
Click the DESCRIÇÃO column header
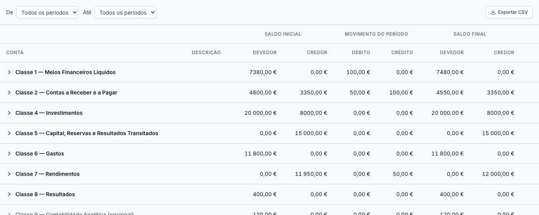(x=206, y=53)
